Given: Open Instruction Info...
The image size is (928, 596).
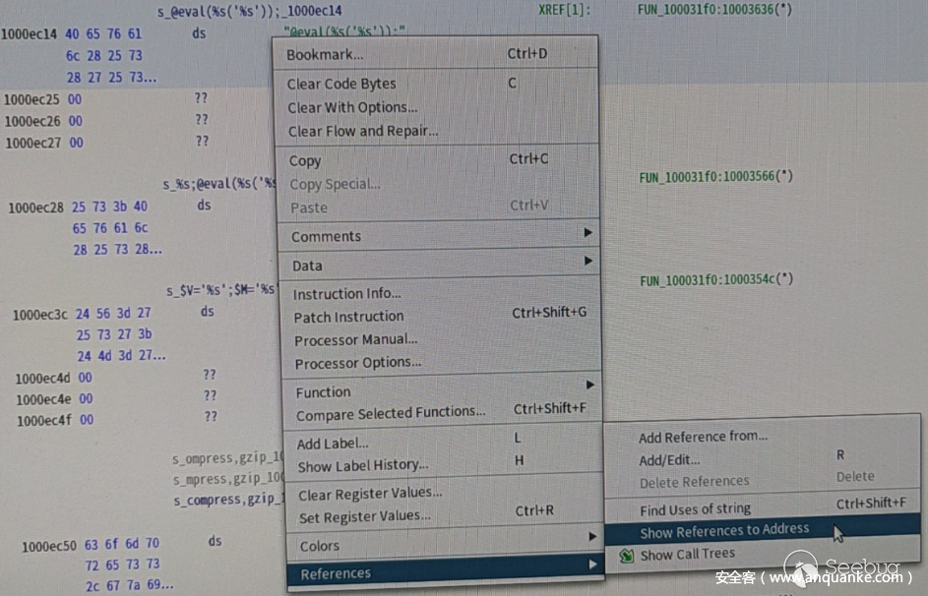Looking at the screenshot, I should click(346, 293).
